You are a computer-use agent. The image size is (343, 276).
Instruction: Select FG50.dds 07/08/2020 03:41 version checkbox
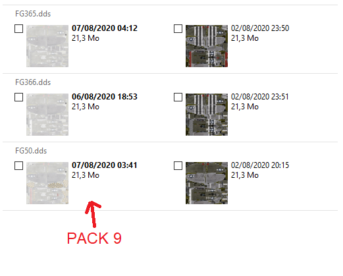coord(18,165)
